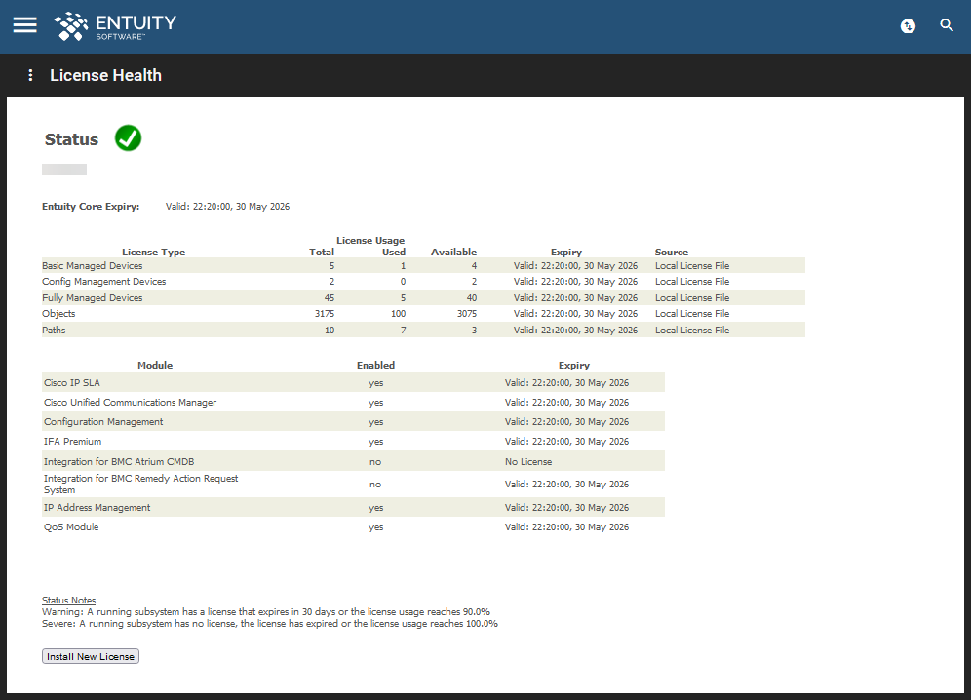This screenshot has height=700, width=971.
Task: Click the Used column header
Action: click(394, 253)
